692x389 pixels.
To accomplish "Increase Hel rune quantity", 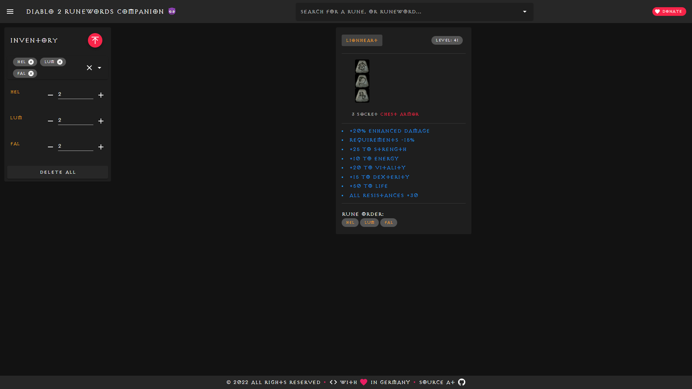I will [101, 95].
